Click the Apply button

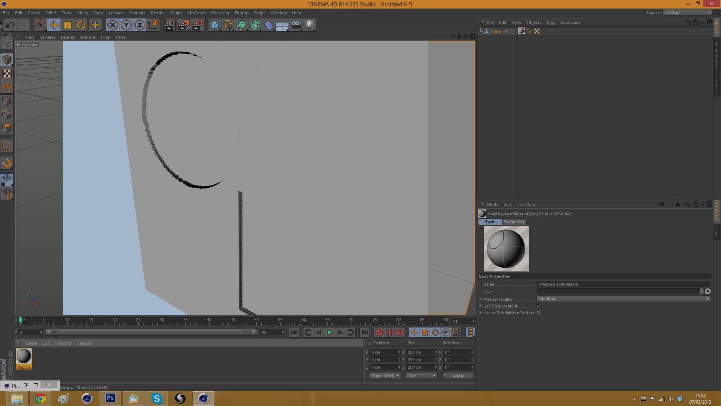click(x=458, y=376)
